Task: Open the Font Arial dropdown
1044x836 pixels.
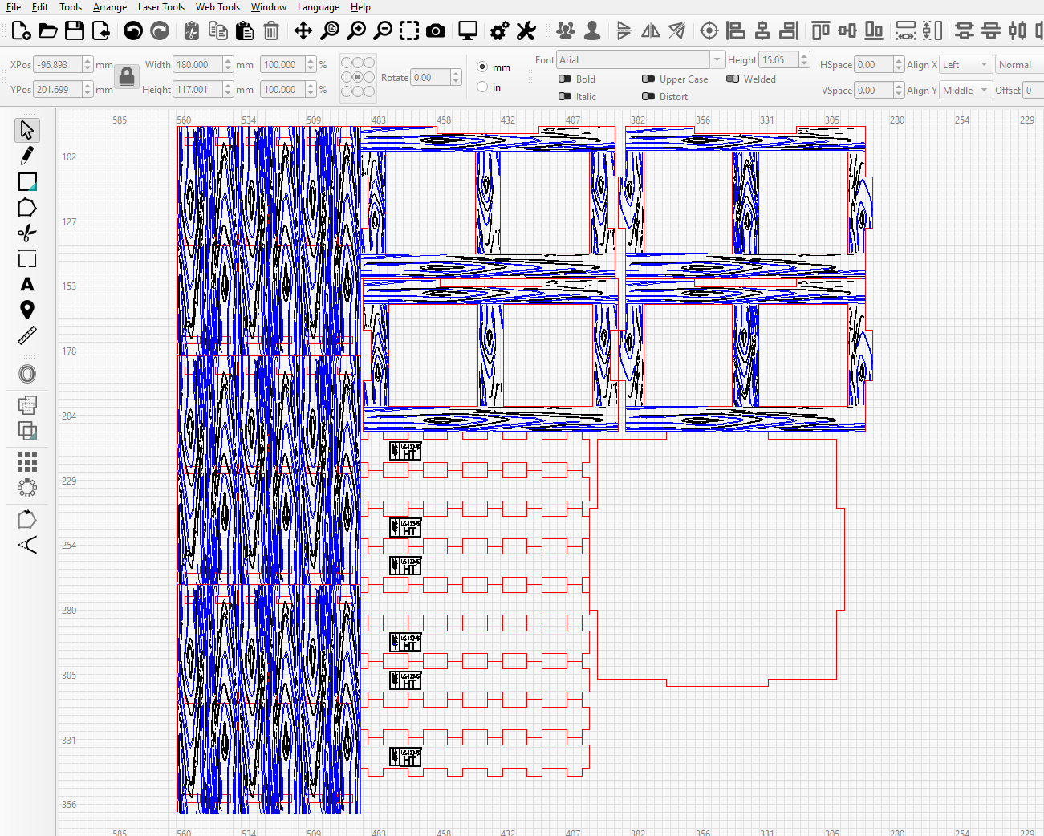Action: [640, 60]
